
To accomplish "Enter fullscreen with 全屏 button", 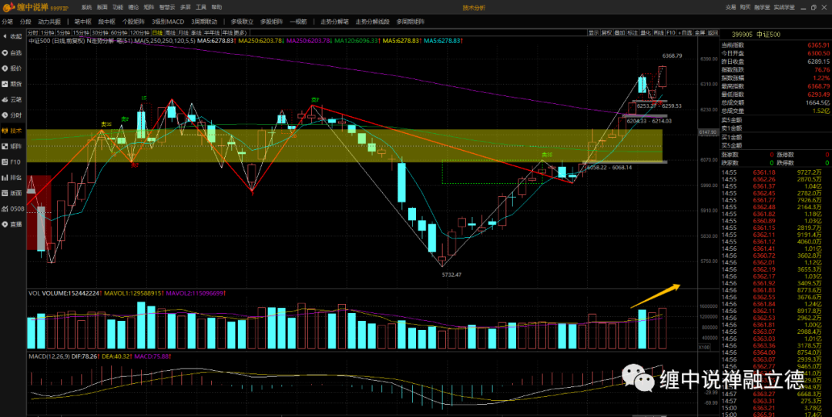I will click(x=699, y=33).
